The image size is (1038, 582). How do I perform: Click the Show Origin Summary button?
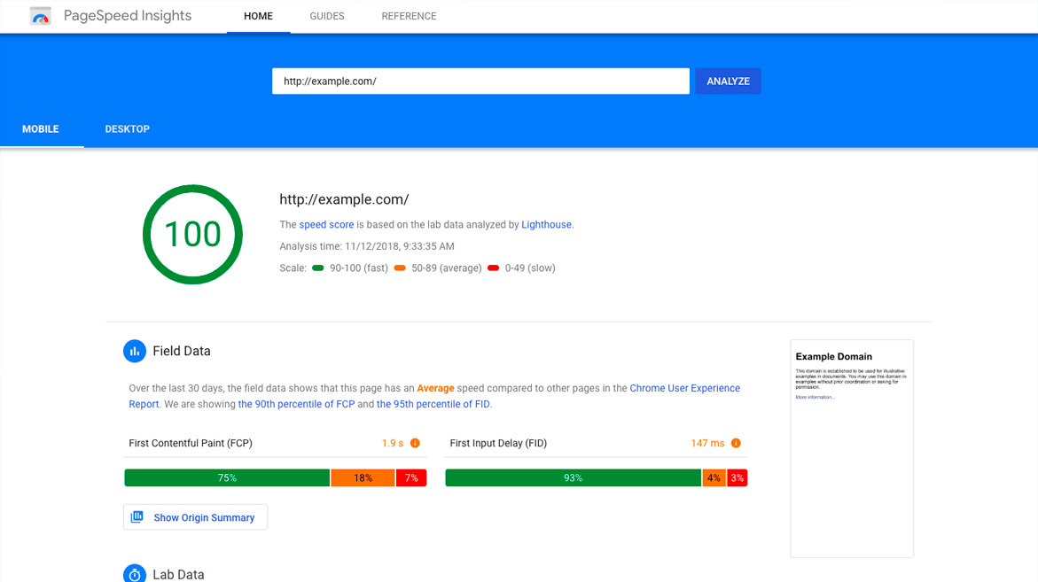point(195,517)
